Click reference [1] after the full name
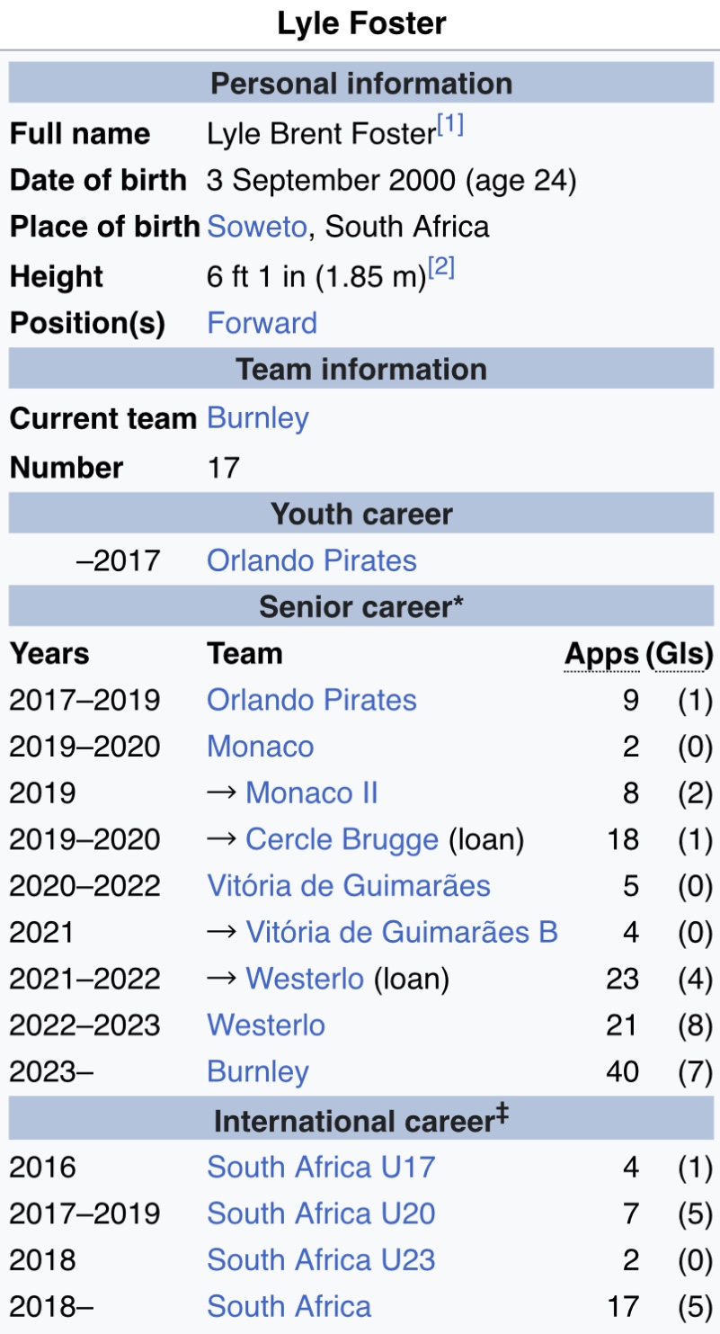 [450, 127]
